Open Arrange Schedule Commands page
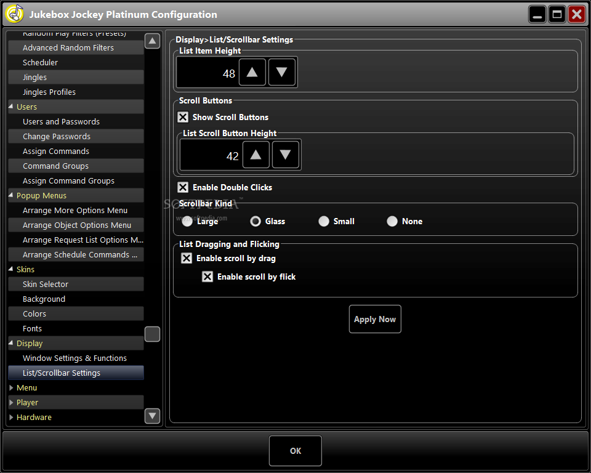This screenshot has height=473, width=591. coord(76,254)
